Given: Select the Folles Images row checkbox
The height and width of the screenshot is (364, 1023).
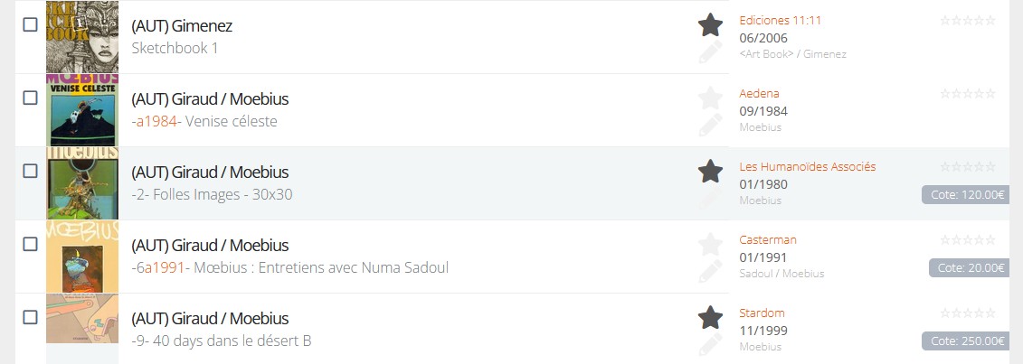Looking at the screenshot, I should [x=30, y=171].
